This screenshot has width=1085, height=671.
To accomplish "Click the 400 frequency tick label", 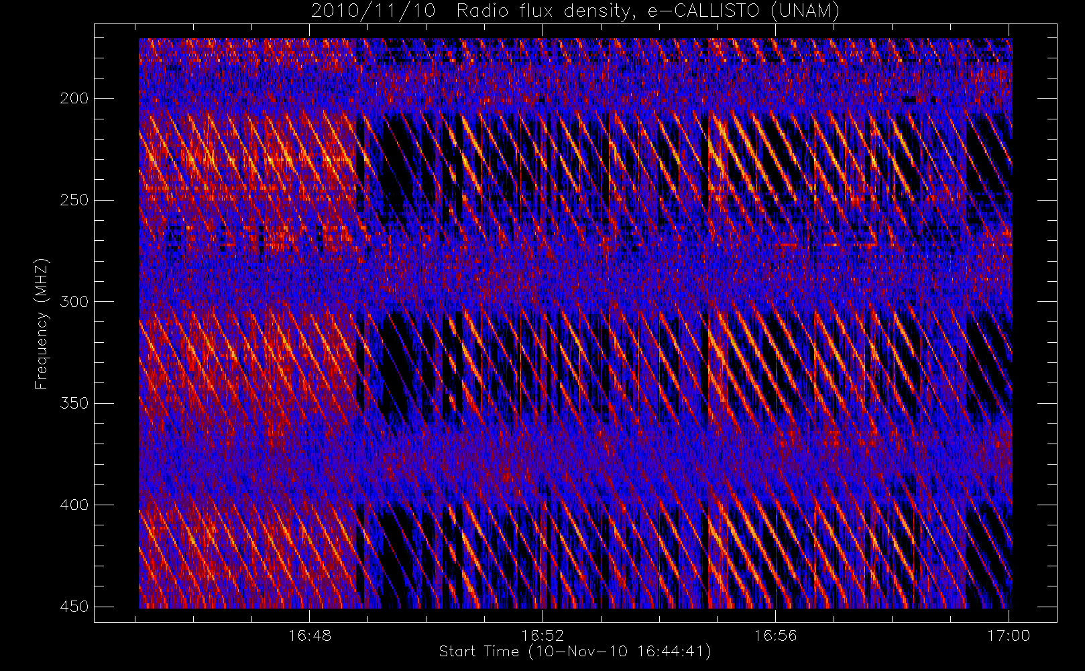I will 74,505.
